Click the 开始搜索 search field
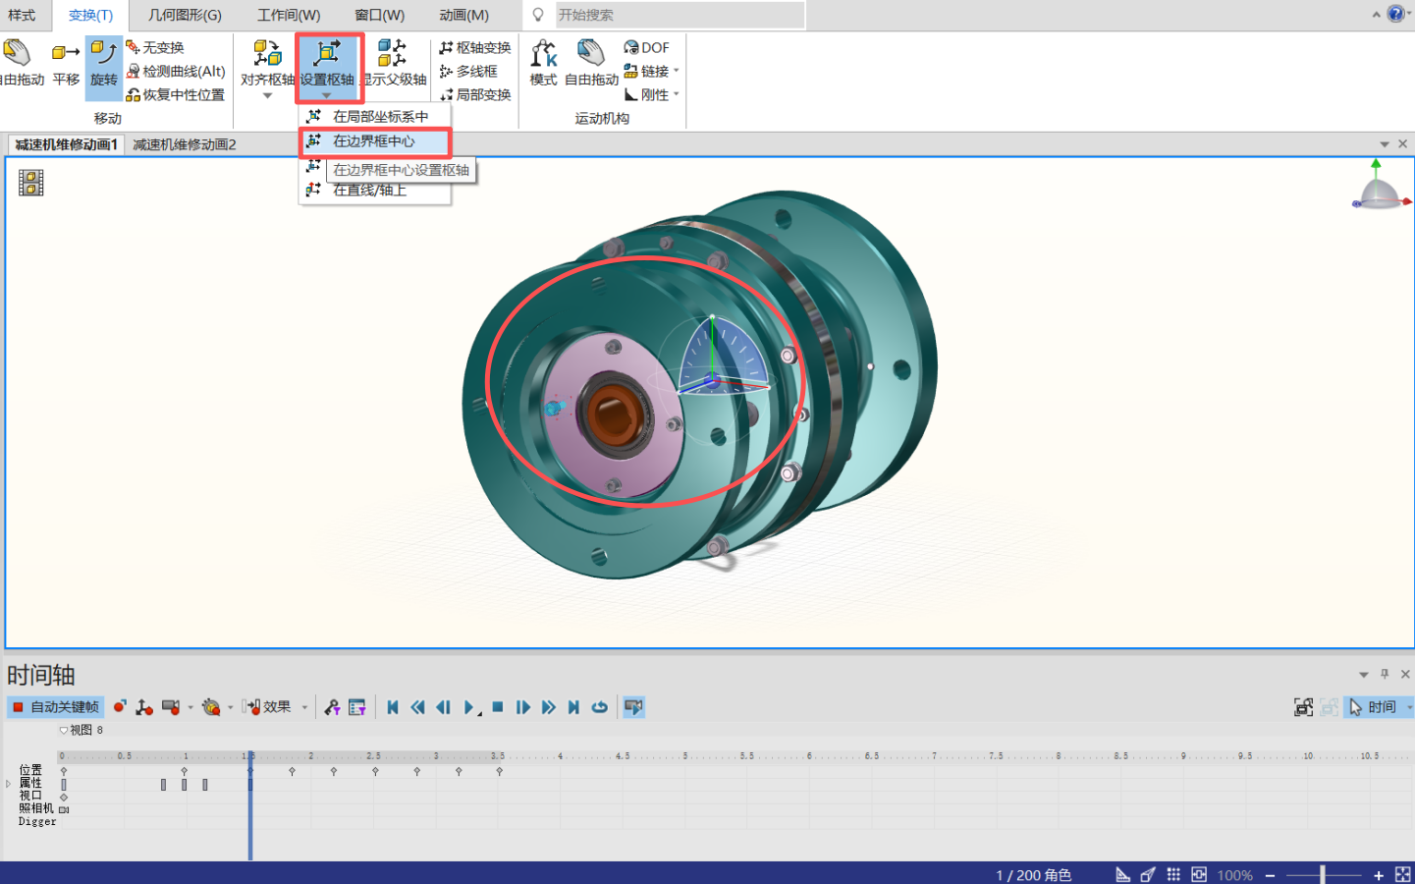This screenshot has width=1415, height=884. [680, 15]
